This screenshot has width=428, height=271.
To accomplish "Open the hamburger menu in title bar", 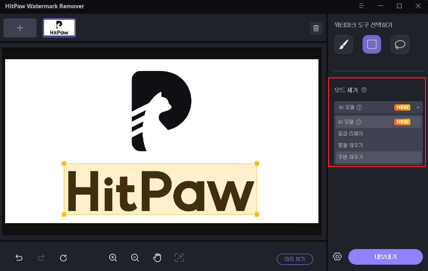I will click(x=361, y=6).
